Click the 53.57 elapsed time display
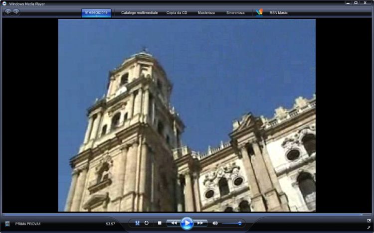The image size is (374, 233). coord(110,224)
